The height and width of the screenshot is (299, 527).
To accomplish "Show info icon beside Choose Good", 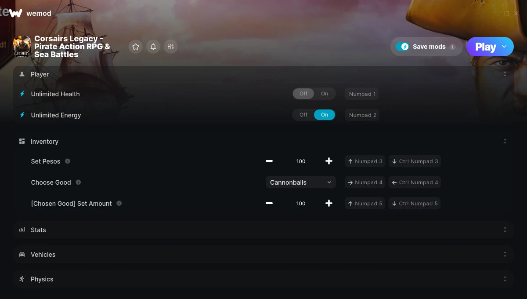I will click(x=78, y=182).
